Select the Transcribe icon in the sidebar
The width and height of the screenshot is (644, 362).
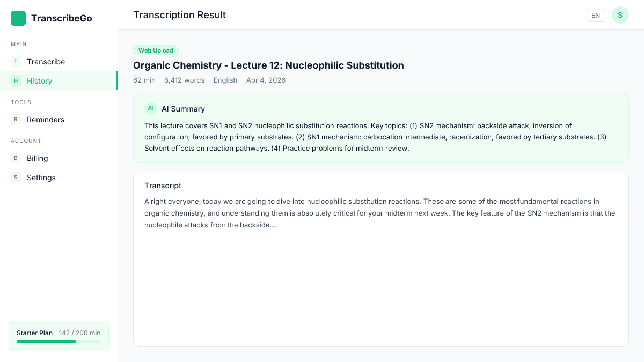pos(16,61)
